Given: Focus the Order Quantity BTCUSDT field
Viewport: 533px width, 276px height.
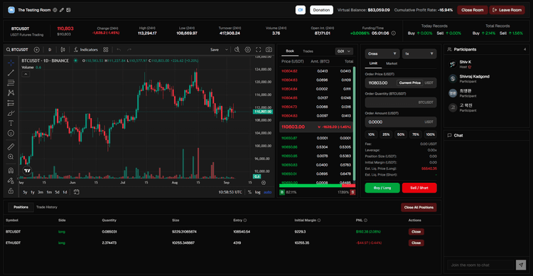Looking at the screenshot, I should (401, 102).
